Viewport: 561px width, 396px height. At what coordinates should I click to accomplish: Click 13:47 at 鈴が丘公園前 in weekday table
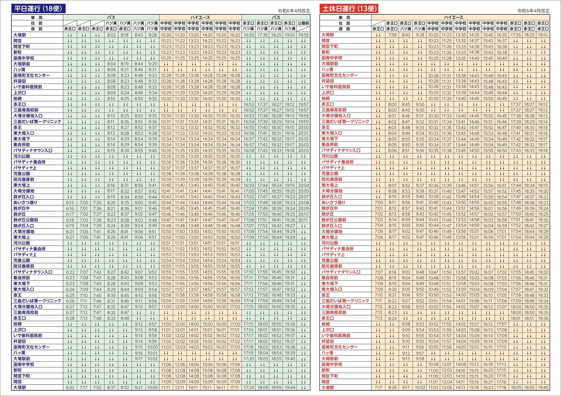194,220
